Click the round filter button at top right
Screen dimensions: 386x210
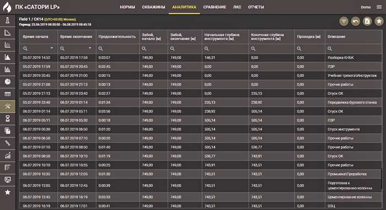pyautogui.click(x=344, y=21)
